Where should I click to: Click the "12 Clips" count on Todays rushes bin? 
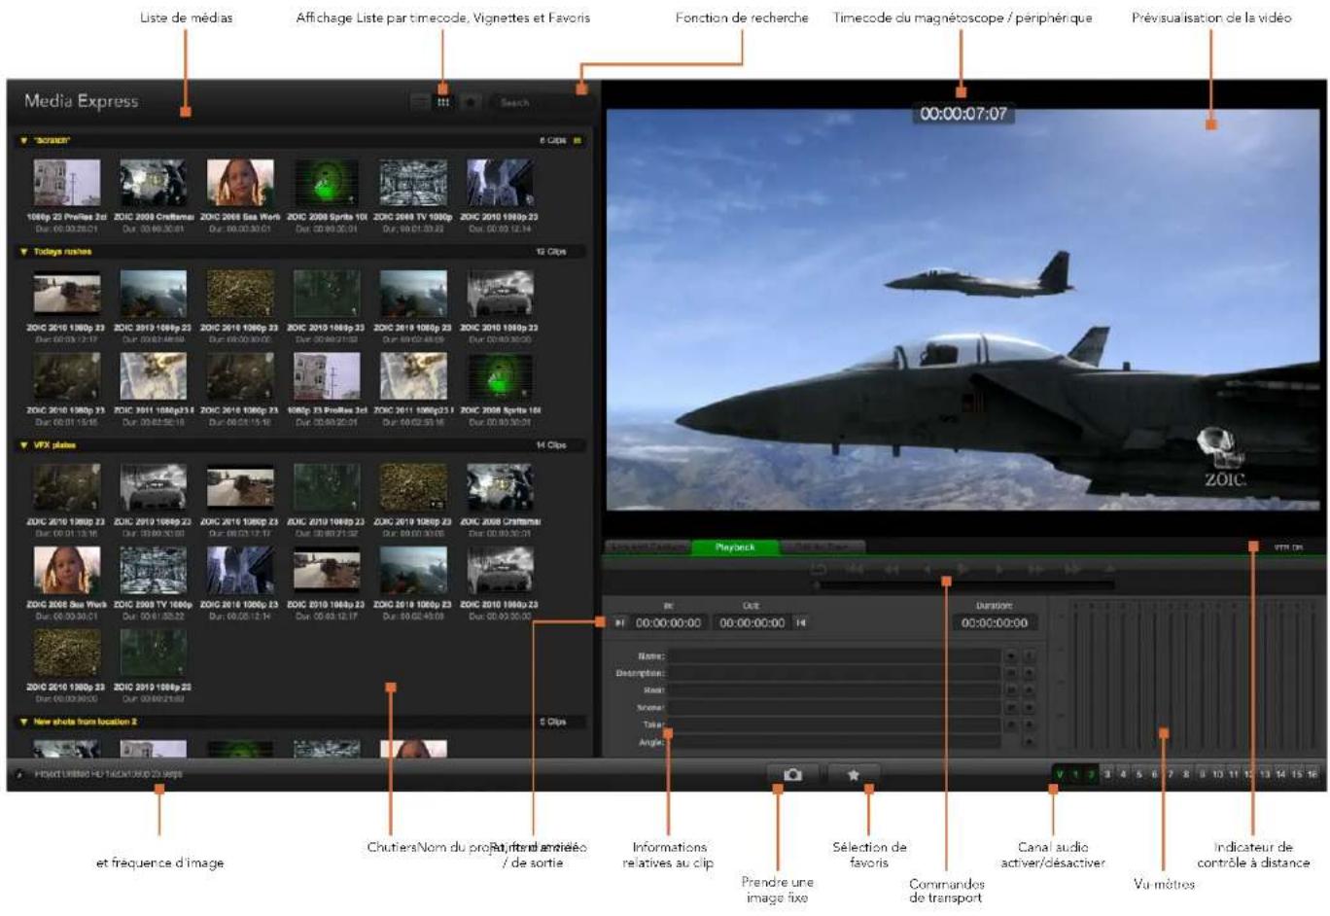(551, 252)
